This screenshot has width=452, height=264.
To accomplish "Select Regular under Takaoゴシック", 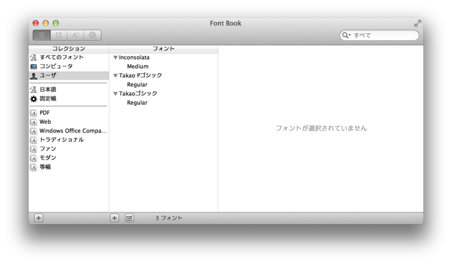I will pyautogui.click(x=164, y=103).
